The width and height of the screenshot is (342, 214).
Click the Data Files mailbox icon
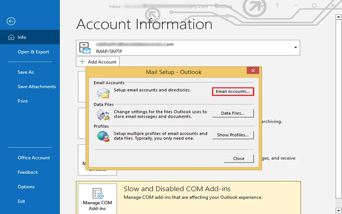(x=103, y=115)
